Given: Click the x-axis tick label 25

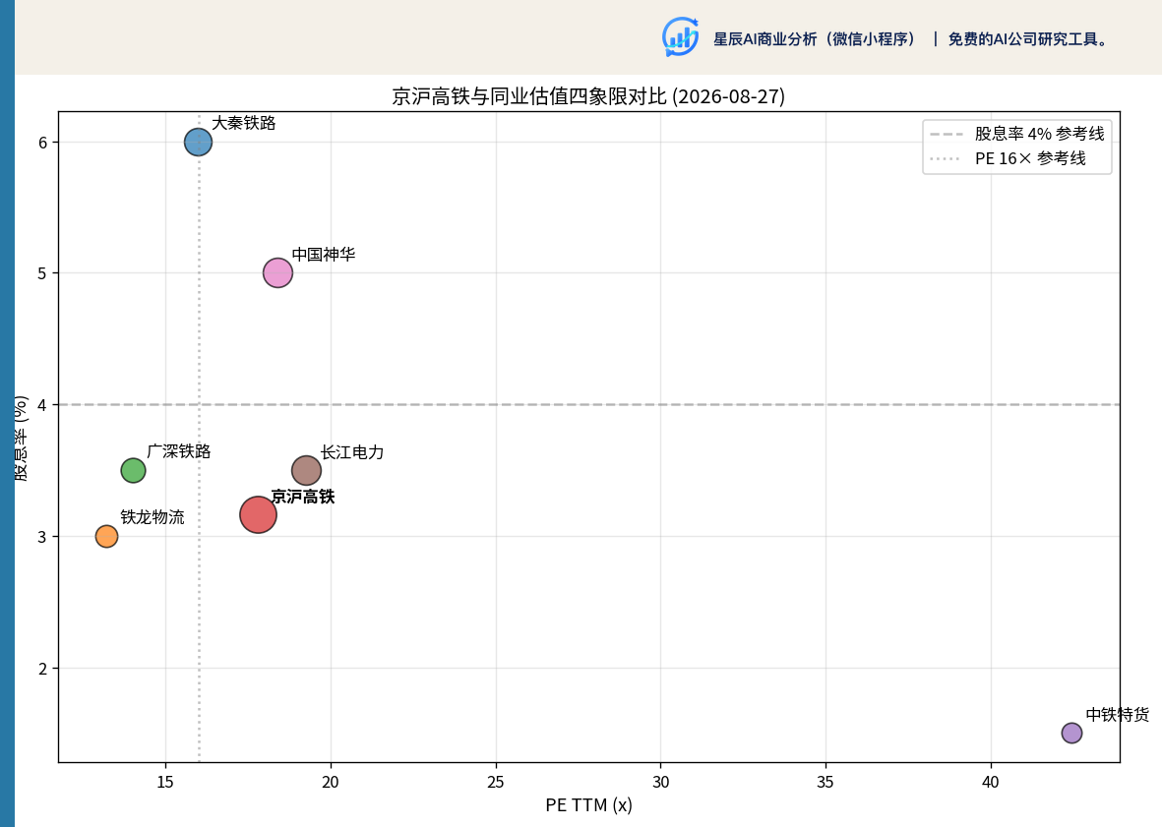Looking at the screenshot, I should pos(496,782).
